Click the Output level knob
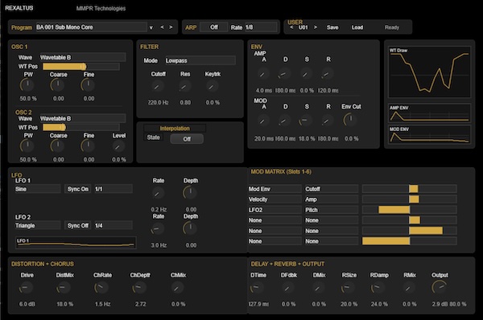The height and width of the screenshot is (320, 483). [x=440, y=288]
